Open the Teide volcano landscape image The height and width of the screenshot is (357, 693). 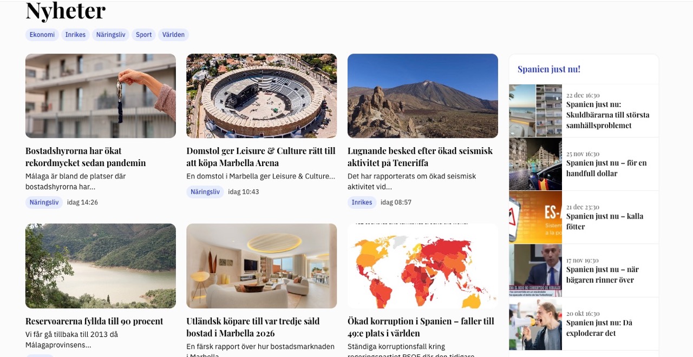click(x=422, y=96)
